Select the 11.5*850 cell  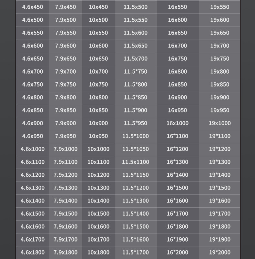point(136,97)
